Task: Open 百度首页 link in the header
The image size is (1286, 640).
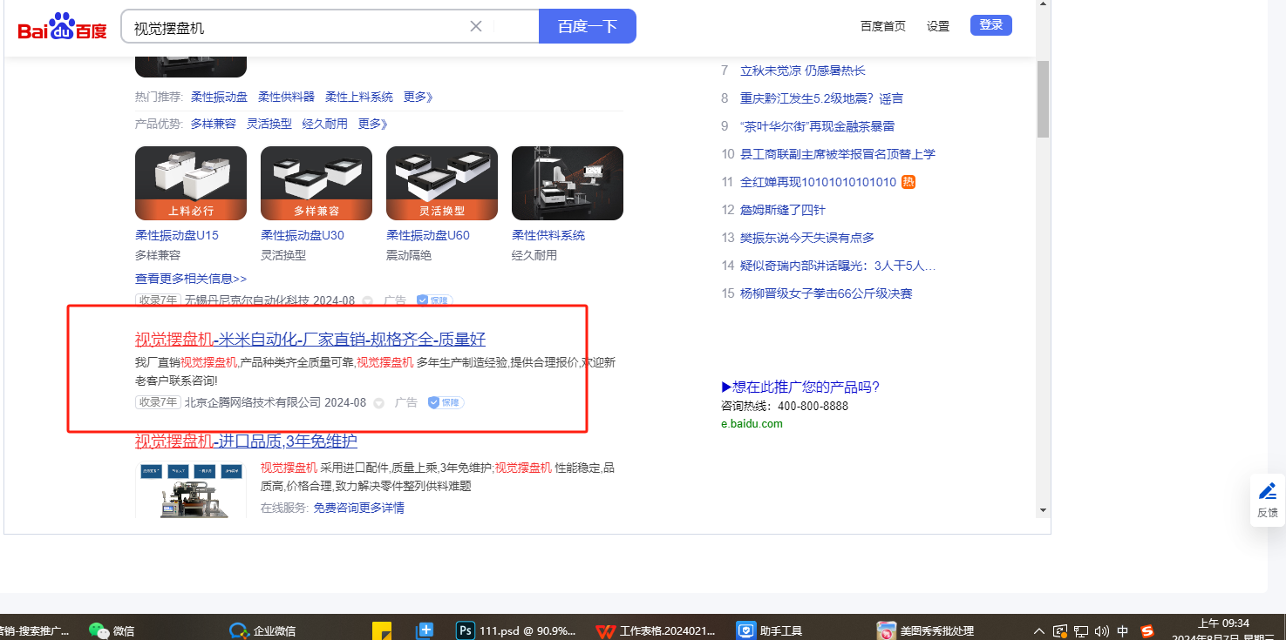Action: pyautogui.click(x=883, y=26)
